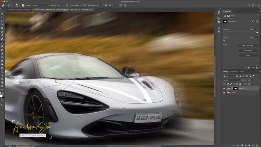The image size is (261, 147).
Task: Create new adjustment layer icon
Action: [246, 145]
